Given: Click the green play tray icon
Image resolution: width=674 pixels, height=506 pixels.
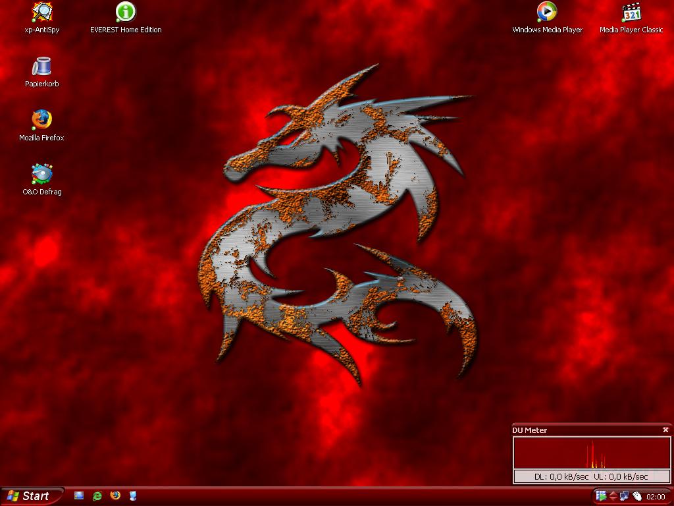Looking at the screenshot, I should coord(601,496).
